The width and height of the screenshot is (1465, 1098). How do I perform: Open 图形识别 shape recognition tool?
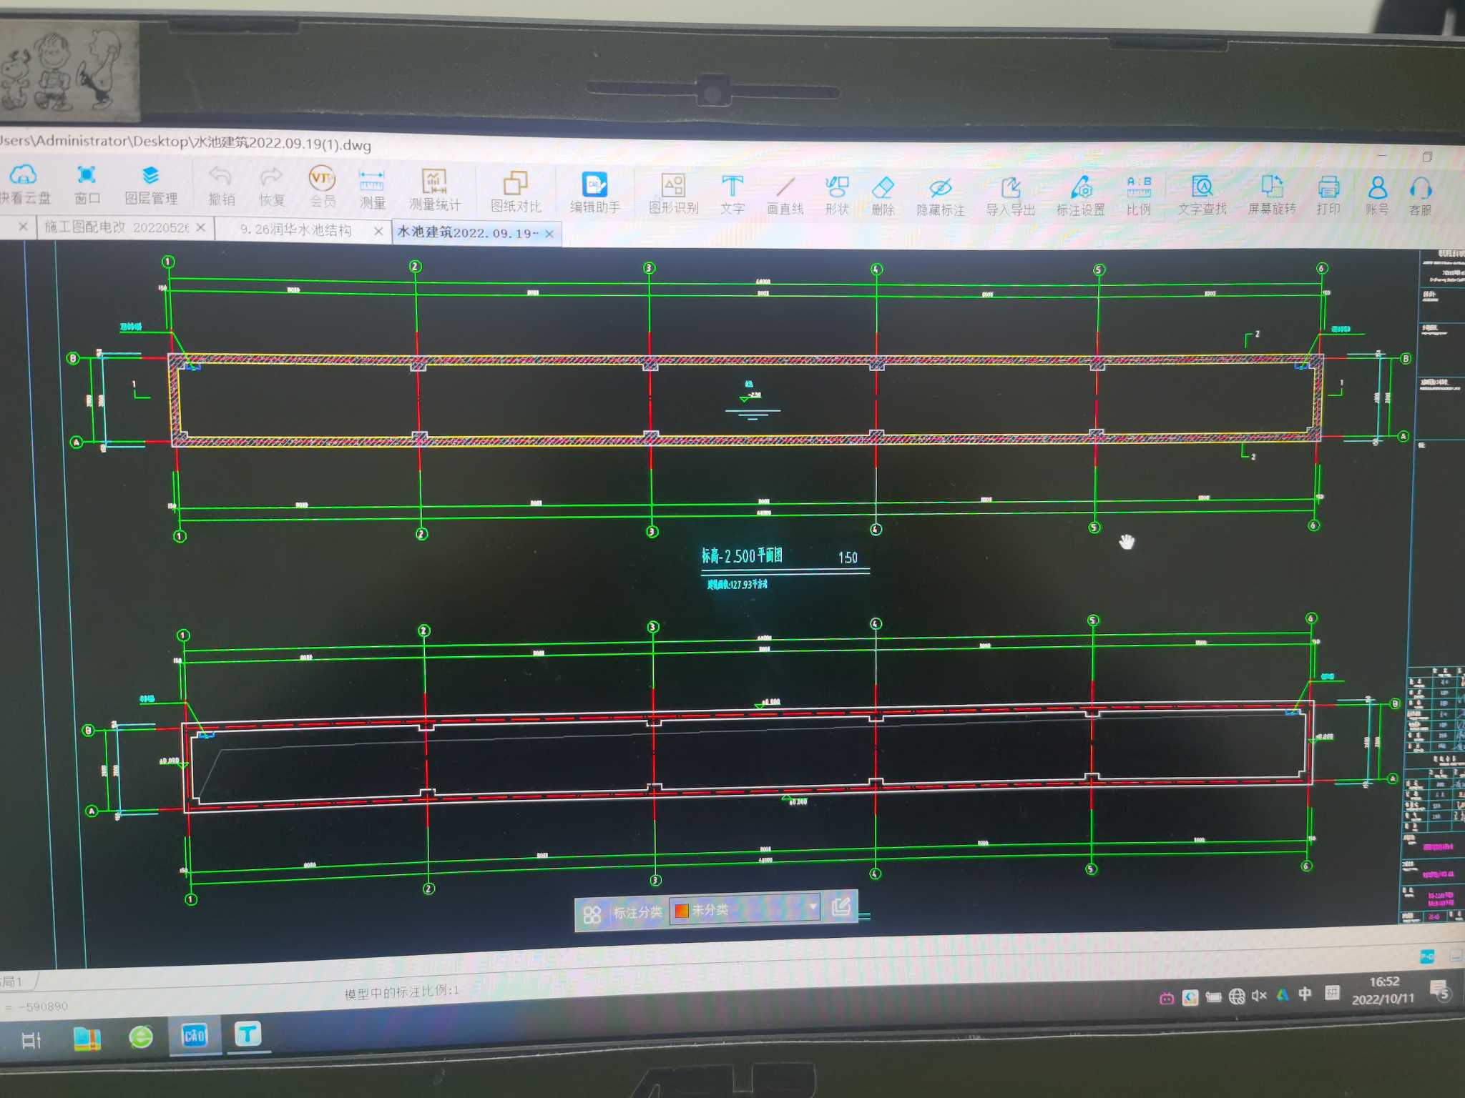point(673,194)
